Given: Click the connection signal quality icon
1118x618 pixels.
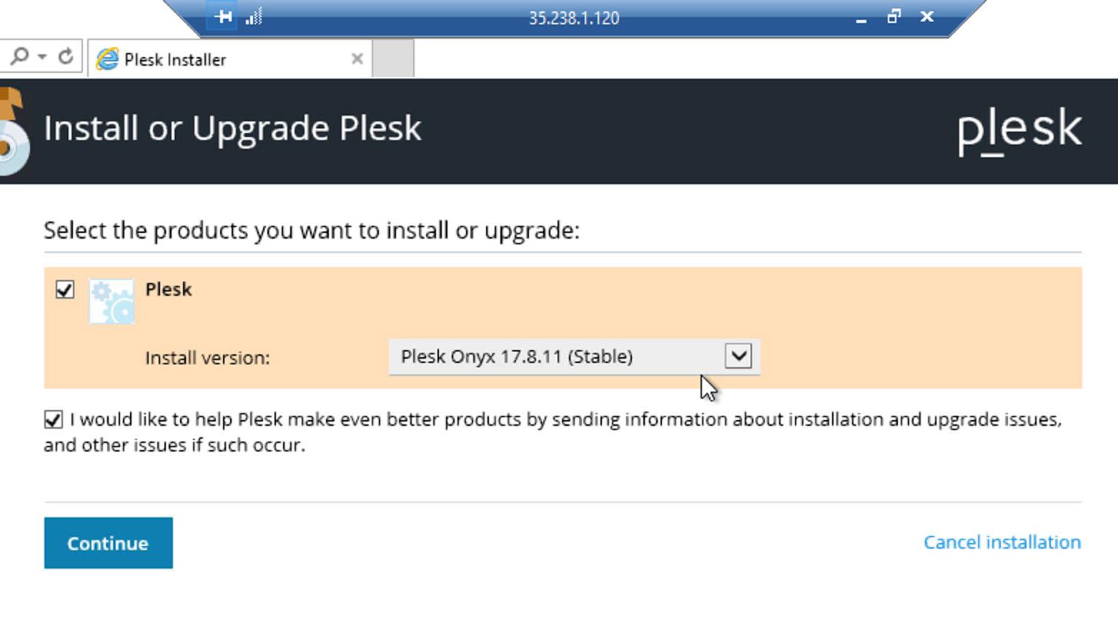Looking at the screenshot, I should click(254, 16).
